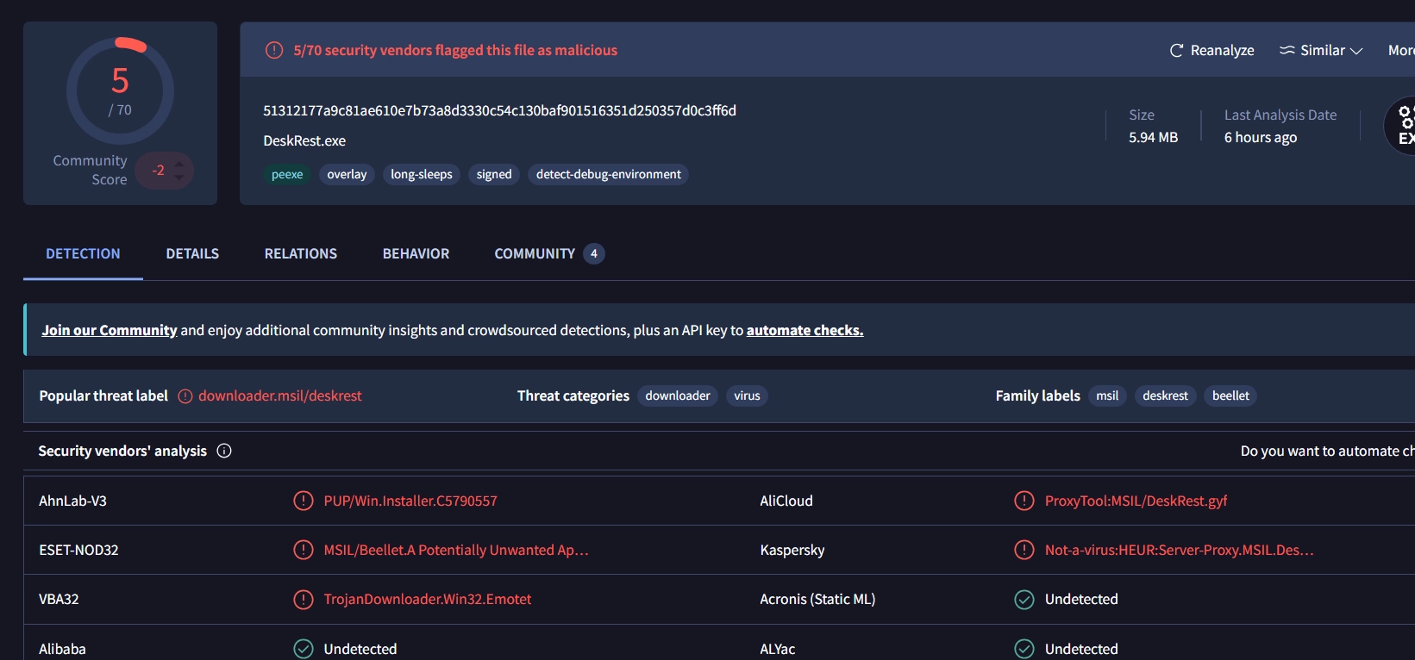Click the -2 community score value
Image resolution: width=1415 pixels, height=660 pixels.
[x=158, y=171]
